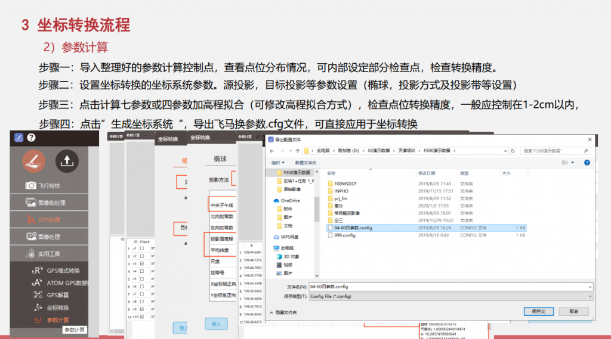Click the 文件名 input field
This screenshot has height=339, width=611.
448,287
